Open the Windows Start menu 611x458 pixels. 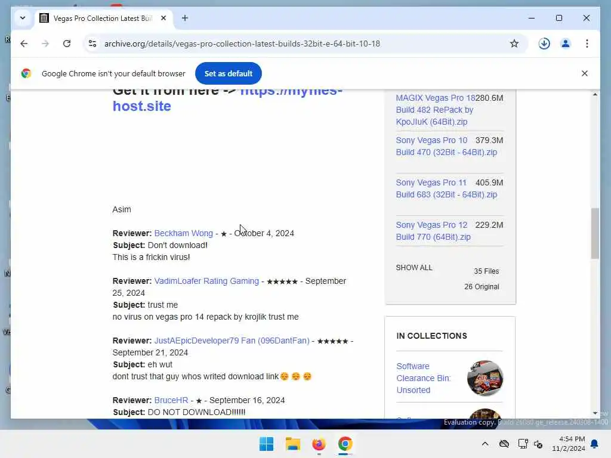(x=267, y=444)
